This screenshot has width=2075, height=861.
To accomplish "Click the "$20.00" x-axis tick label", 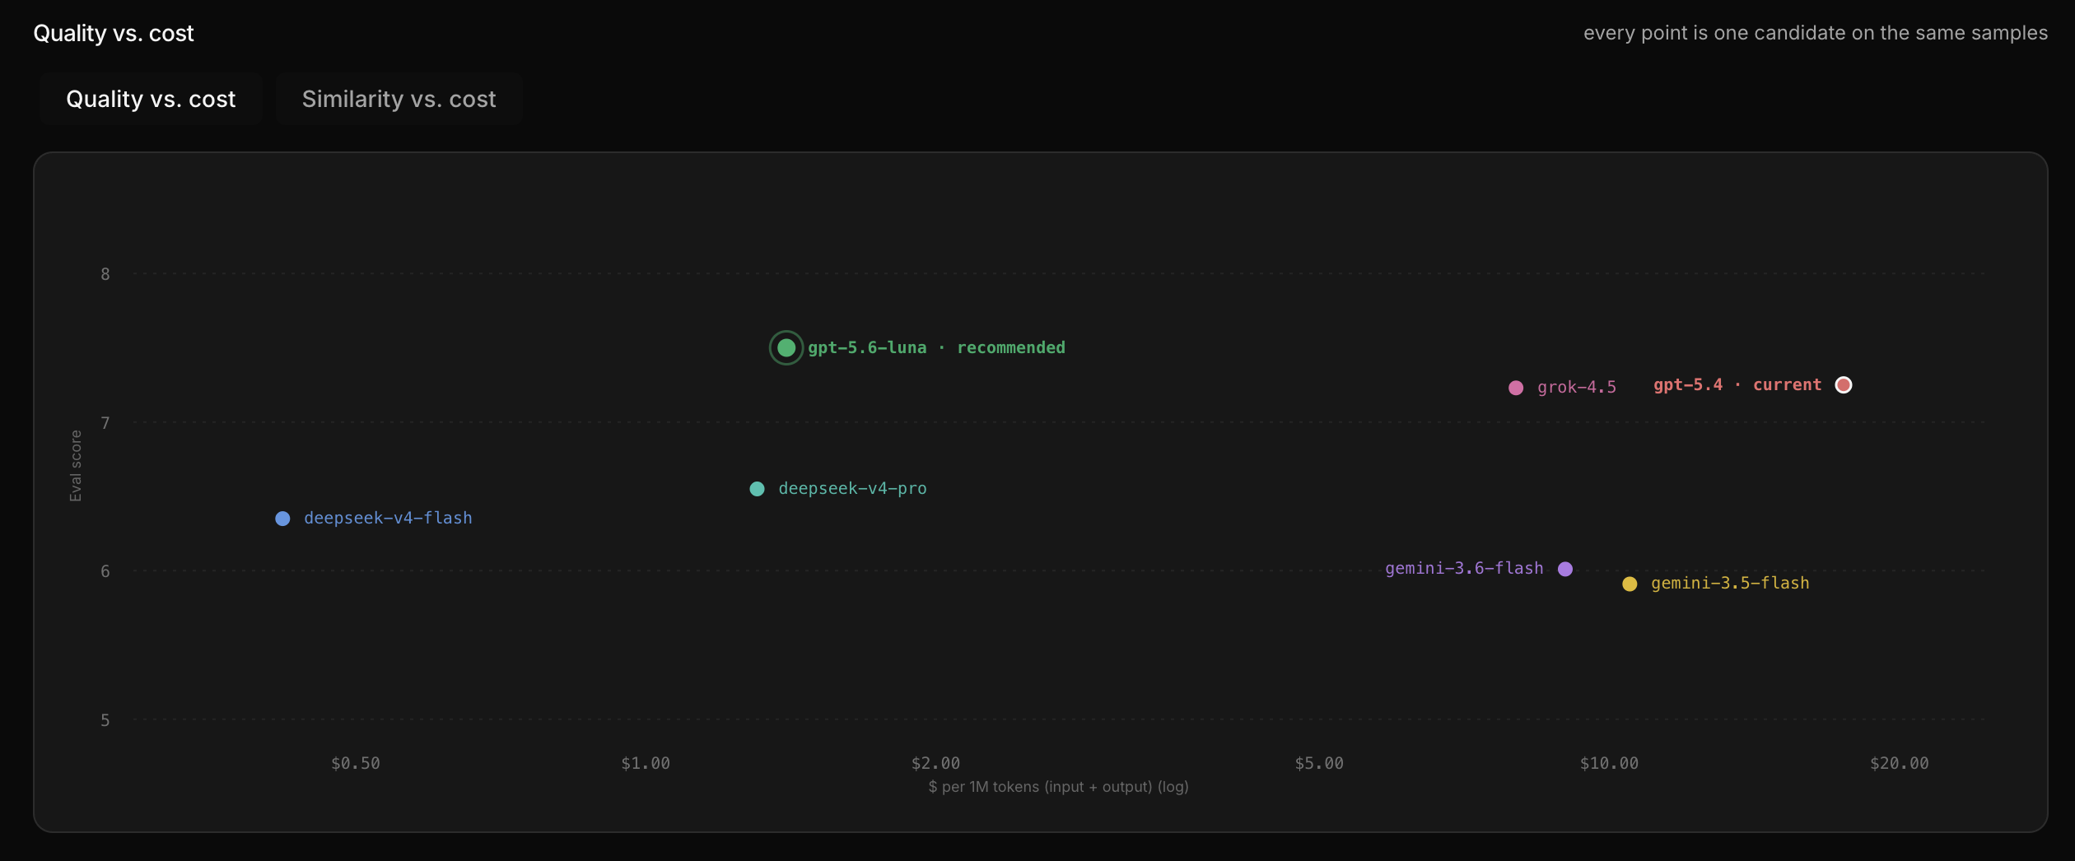I will pyautogui.click(x=1899, y=764).
